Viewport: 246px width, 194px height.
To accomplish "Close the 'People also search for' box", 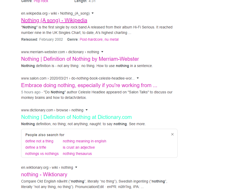I will (x=172, y=134).
